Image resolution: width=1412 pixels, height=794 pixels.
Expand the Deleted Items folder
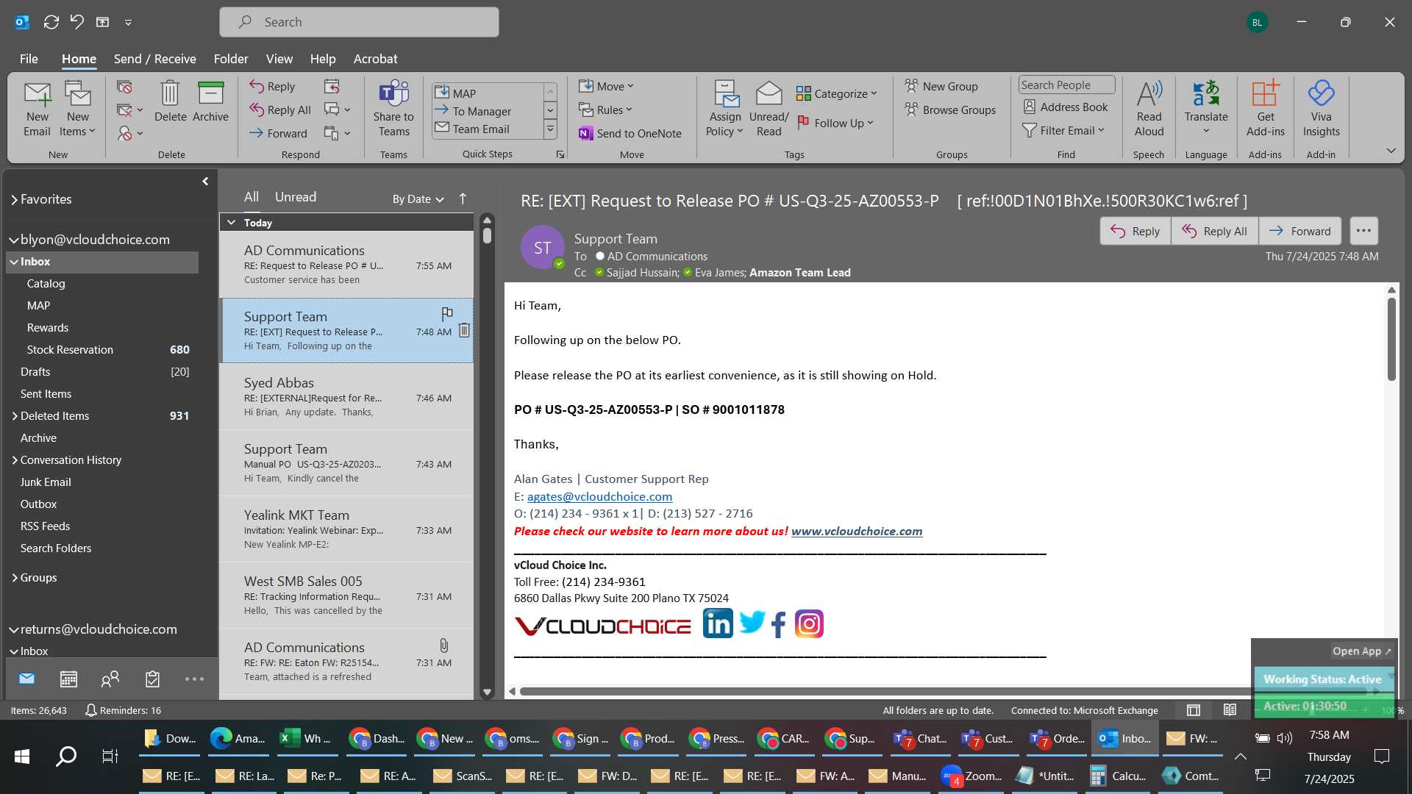click(15, 416)
